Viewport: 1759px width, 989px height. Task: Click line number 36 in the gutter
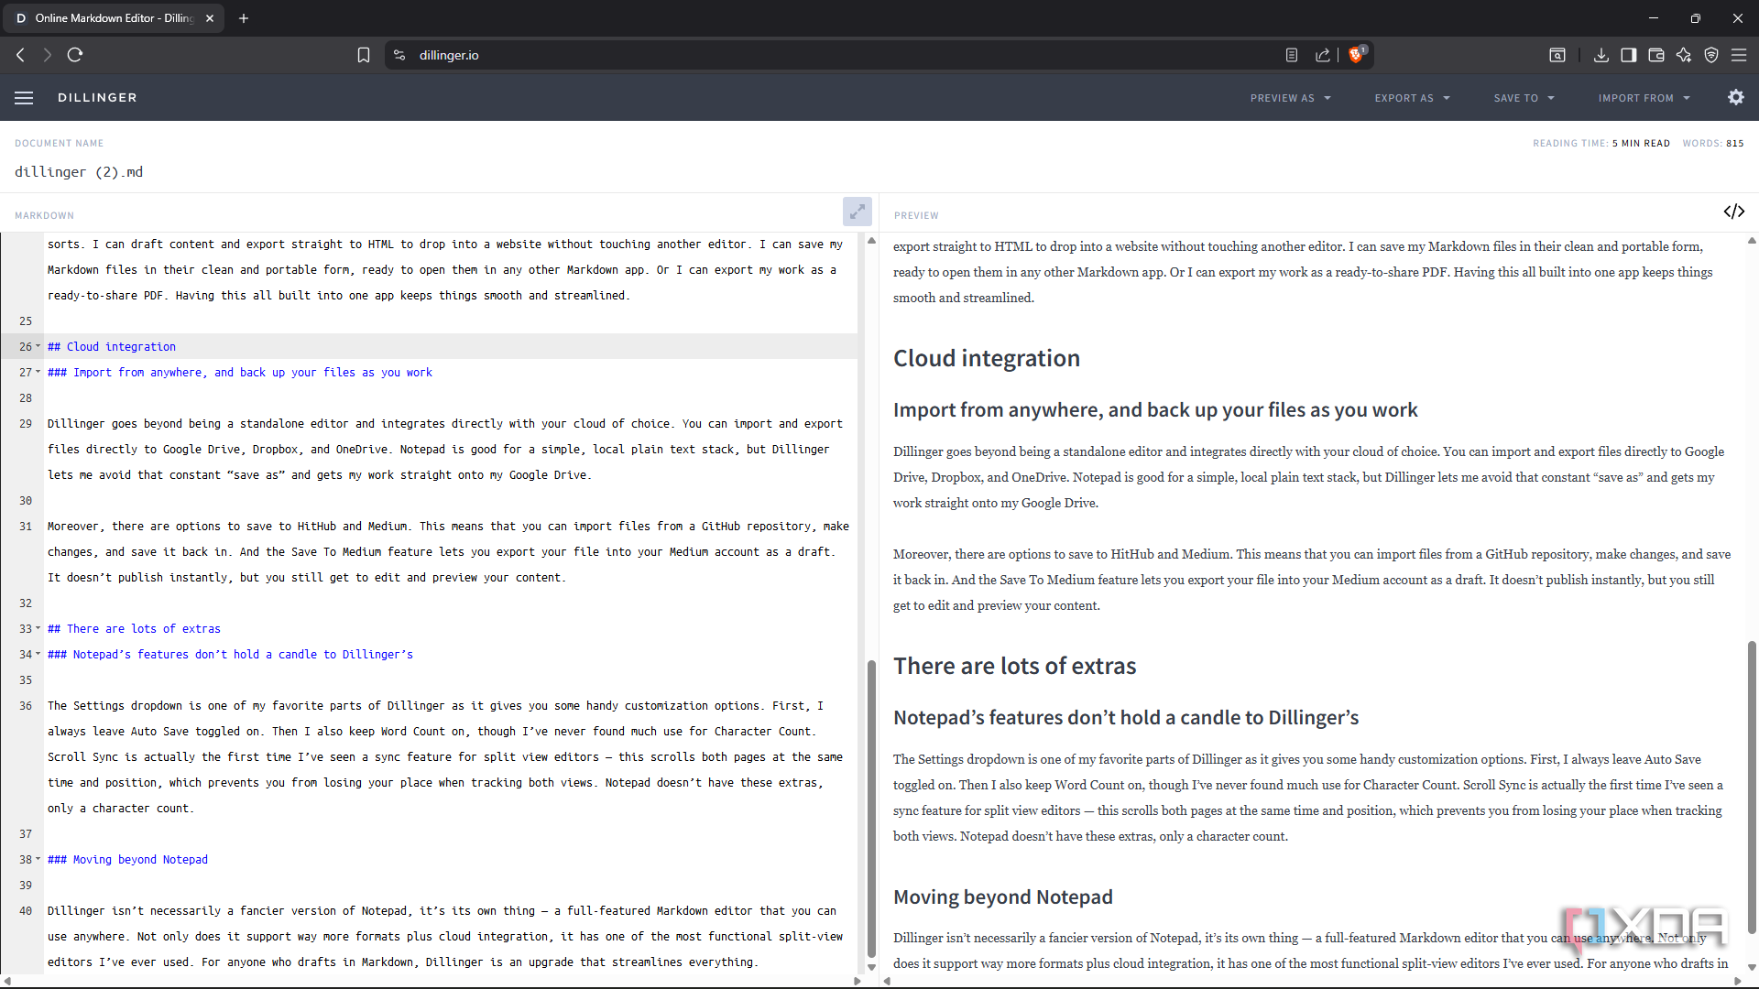(26, 706)
